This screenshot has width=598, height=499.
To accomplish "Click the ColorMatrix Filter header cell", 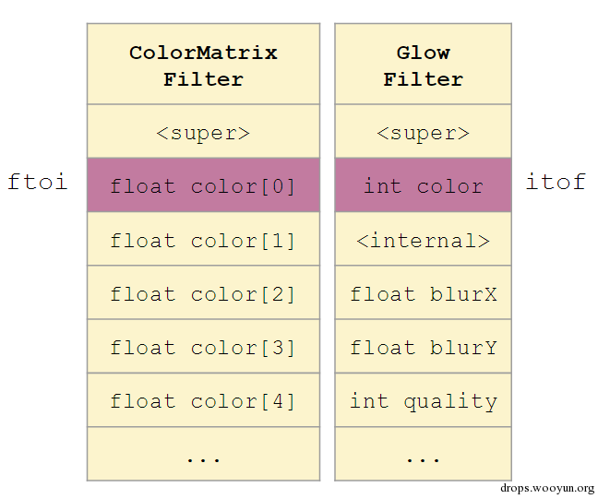I will 203,64.
